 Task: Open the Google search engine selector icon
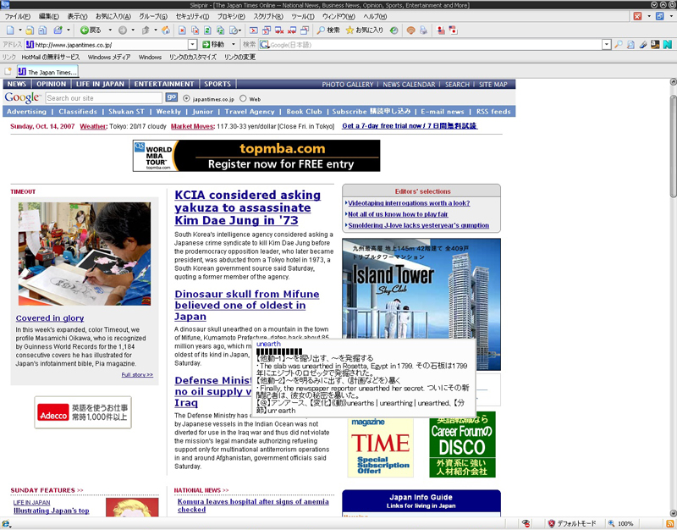click(264, 45)
